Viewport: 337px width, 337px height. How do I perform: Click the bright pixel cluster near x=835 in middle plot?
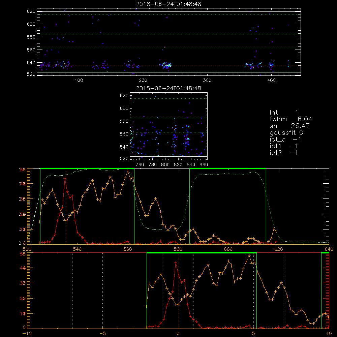tap(187, 140)
